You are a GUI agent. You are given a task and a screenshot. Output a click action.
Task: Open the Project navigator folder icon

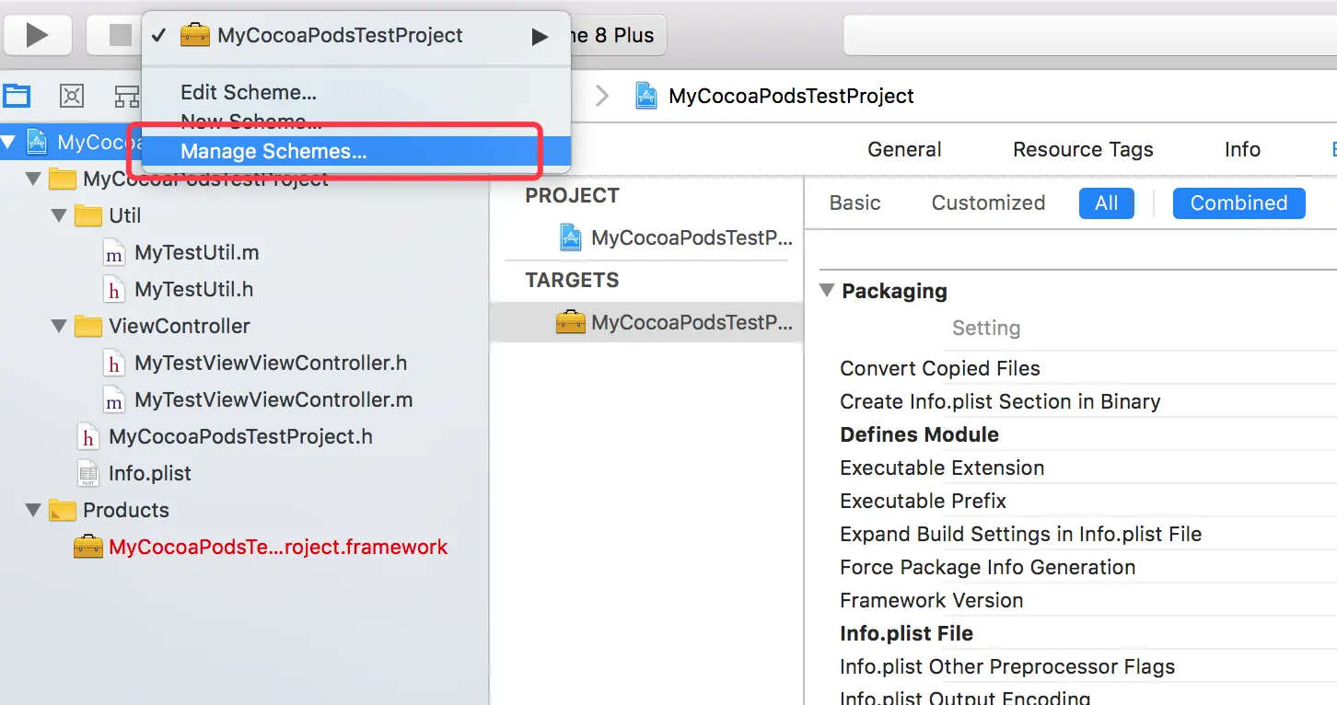pos(17,96)
